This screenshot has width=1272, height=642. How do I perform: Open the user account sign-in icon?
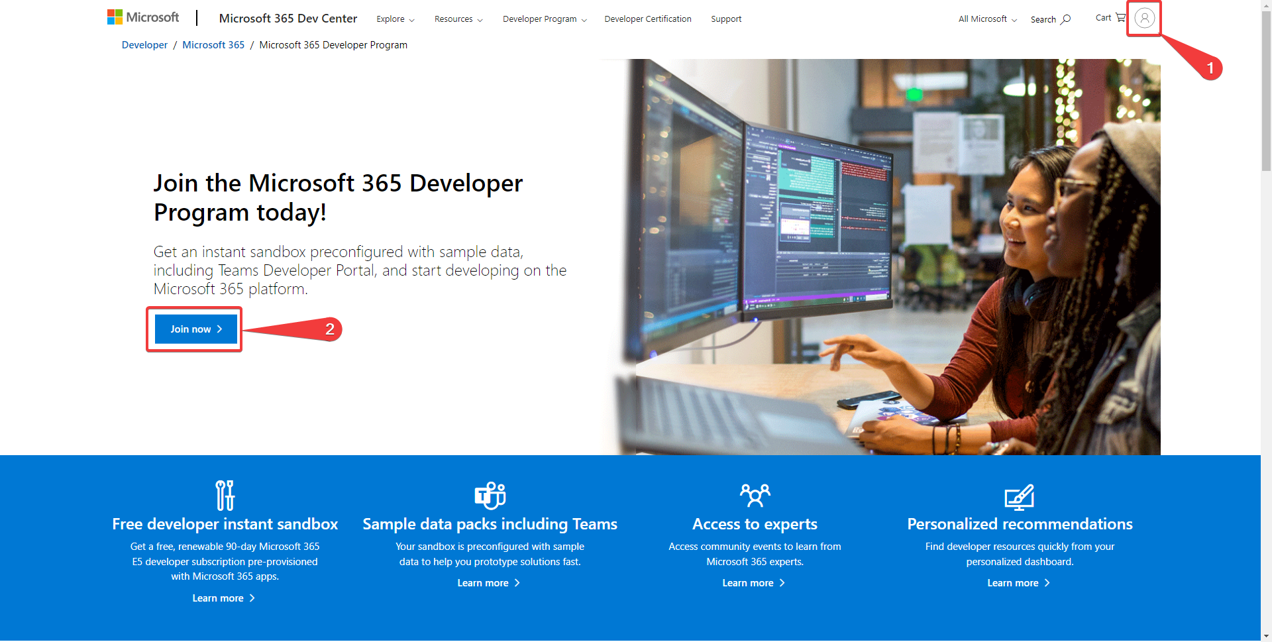coord(1144,18)
